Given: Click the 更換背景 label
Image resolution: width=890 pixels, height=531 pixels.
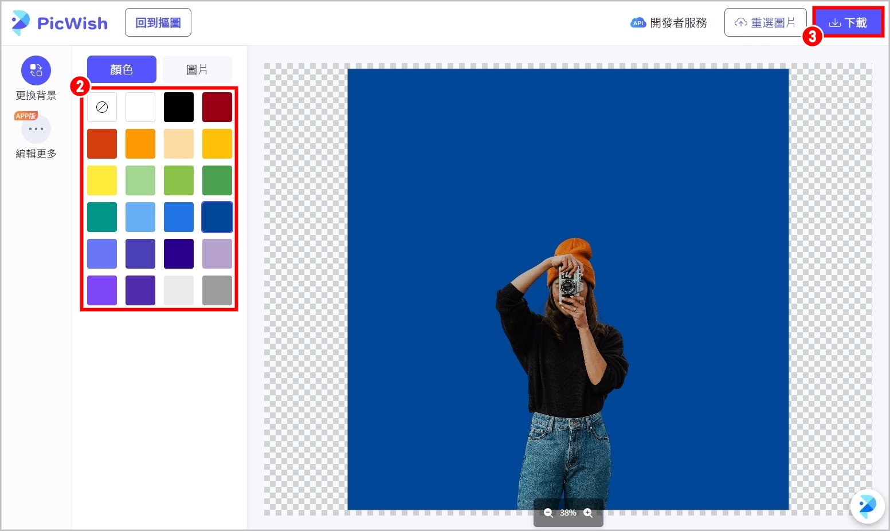Looking at the screenshot, I should pos(36,96).
